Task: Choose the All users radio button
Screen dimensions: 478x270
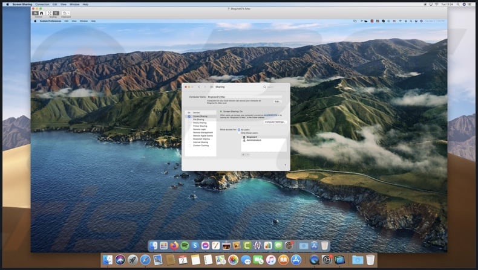Action: pos(238,130)
